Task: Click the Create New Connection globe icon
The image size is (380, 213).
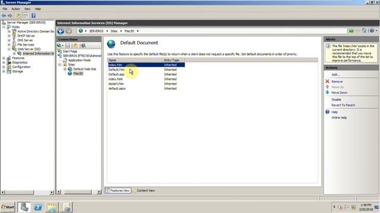Action: point(59,46)
